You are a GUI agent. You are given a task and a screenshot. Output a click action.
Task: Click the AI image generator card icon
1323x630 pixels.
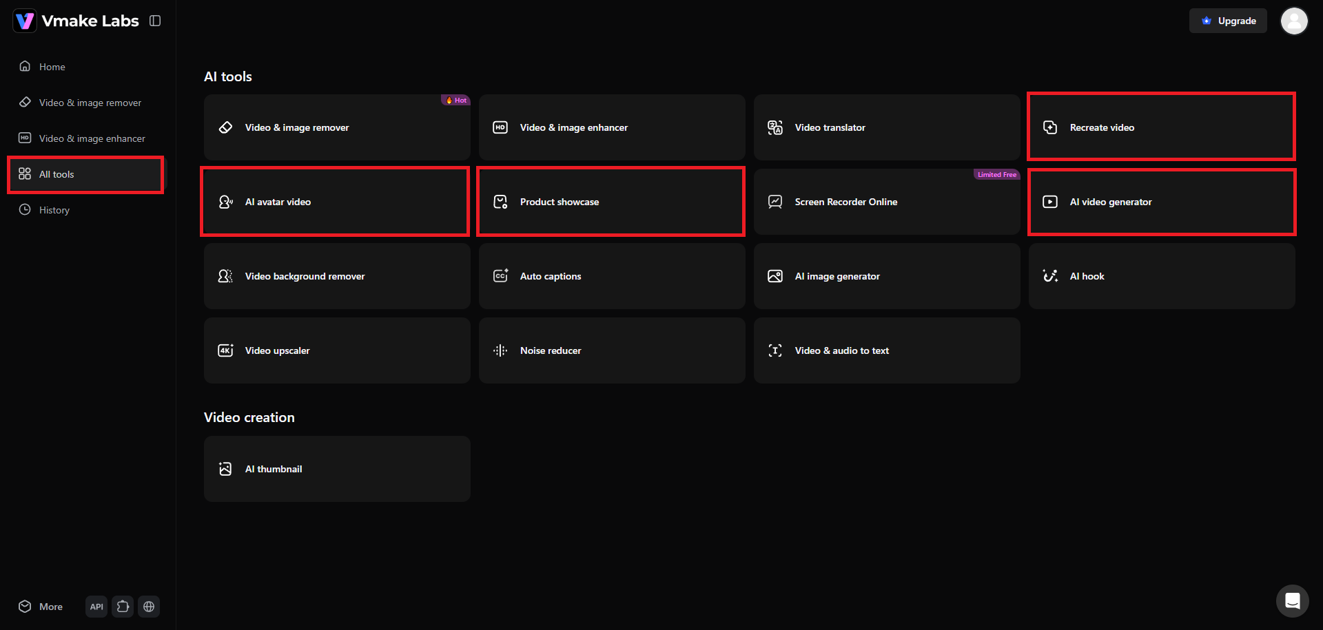pyautogui.click(x=775, y=276)
